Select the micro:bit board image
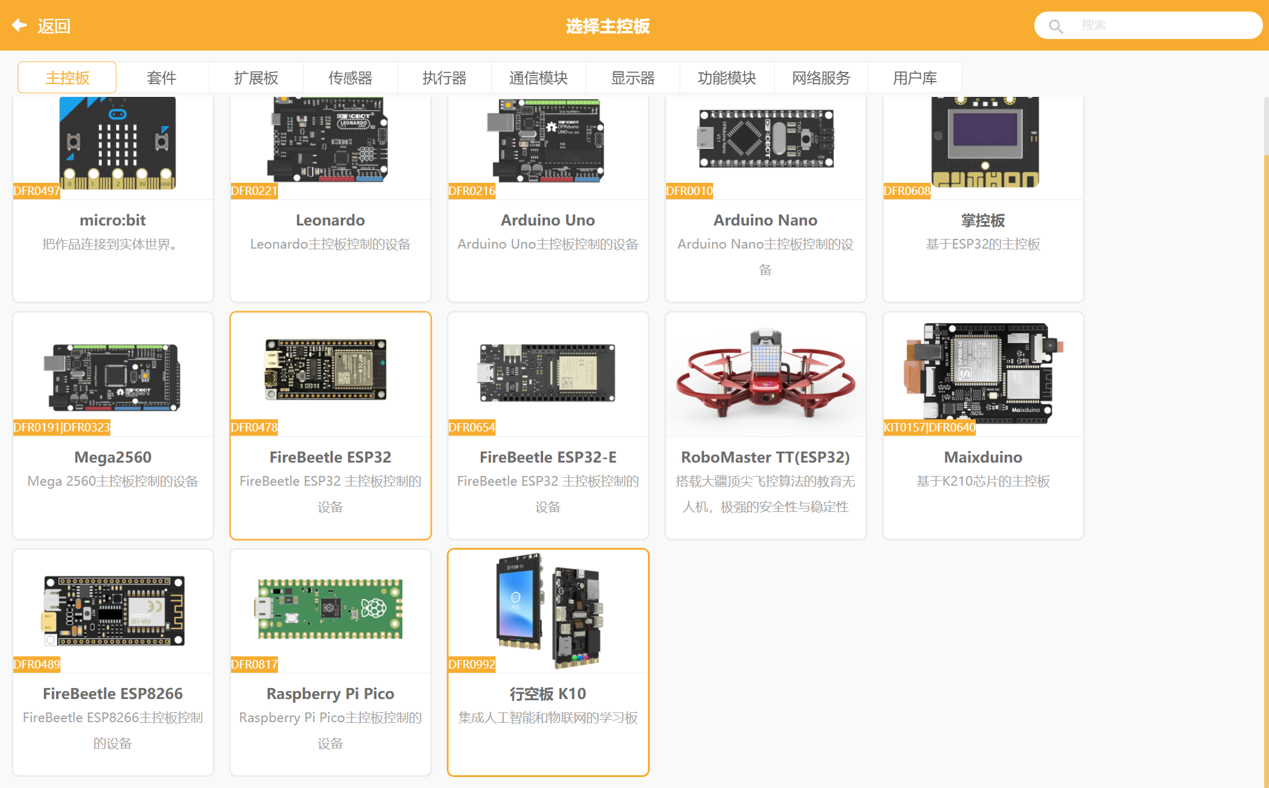 117,144
